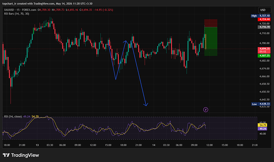Click the current price 4,694.35 label
The image size is (274, 162).
264,50
